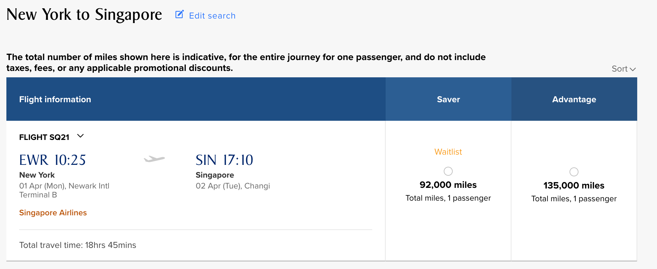Click the total travel time text

[78, 245]
